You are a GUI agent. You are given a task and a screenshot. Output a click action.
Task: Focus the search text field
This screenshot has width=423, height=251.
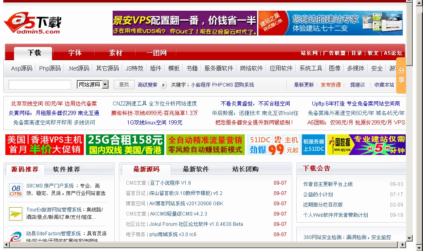[x=40, y=84]
